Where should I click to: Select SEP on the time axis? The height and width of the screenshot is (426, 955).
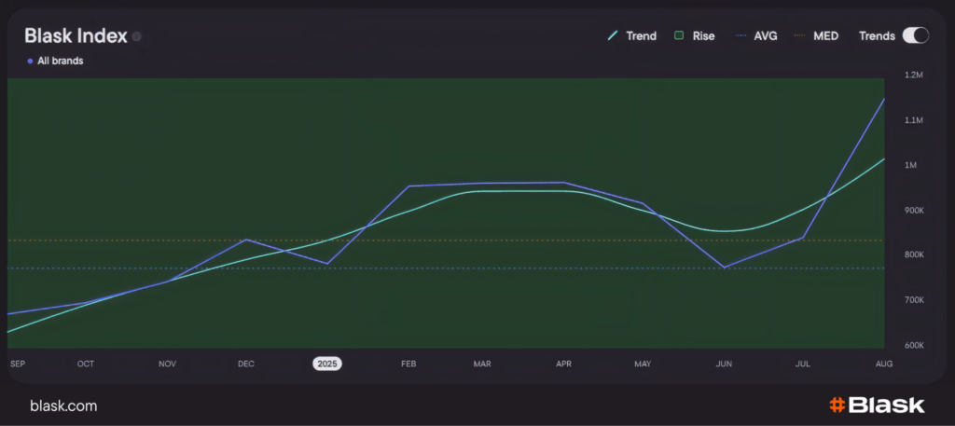[x=17, y=364]
